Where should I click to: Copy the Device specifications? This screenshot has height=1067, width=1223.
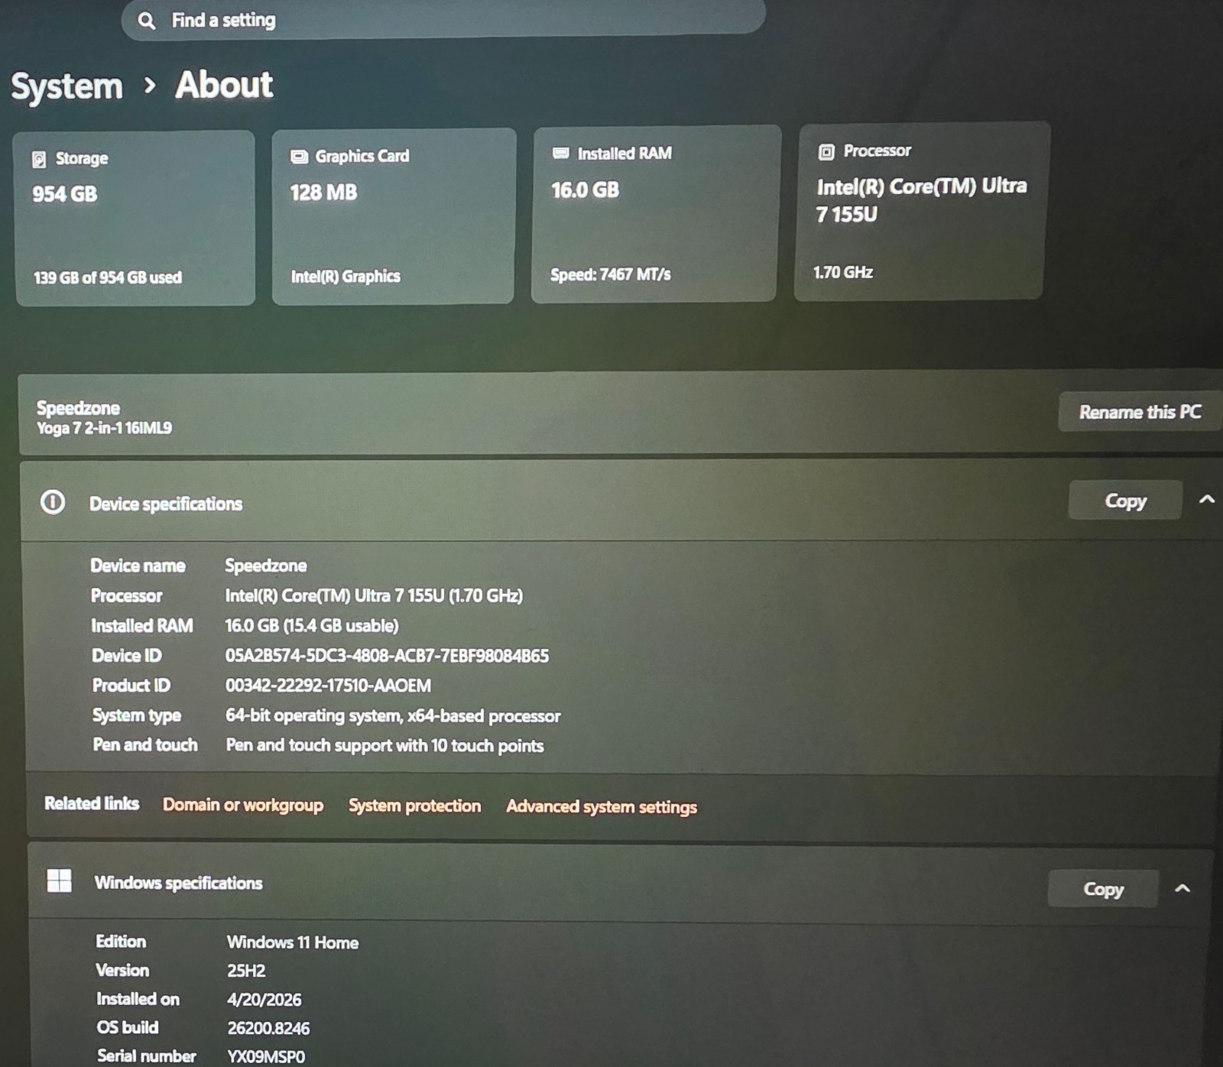coord(1125,501)
